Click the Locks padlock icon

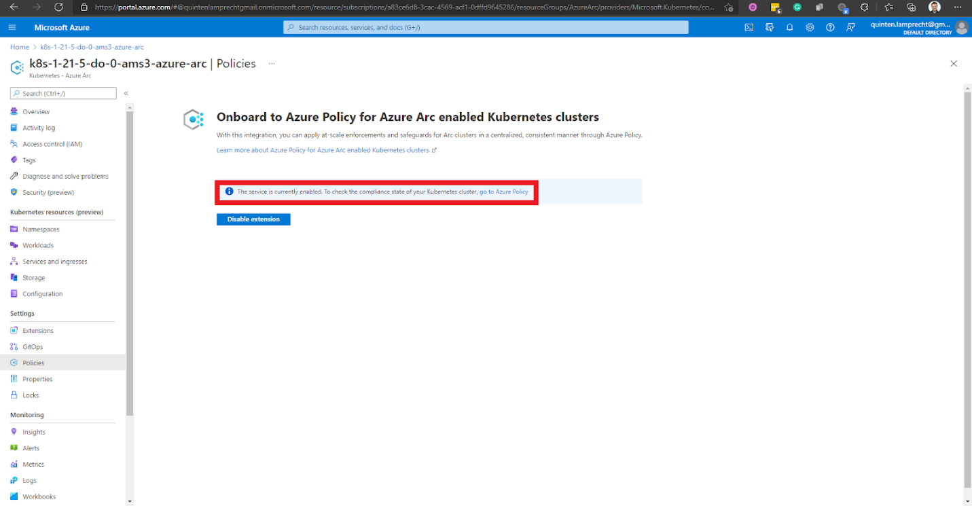pyautogui.click(x=14, y=395)
